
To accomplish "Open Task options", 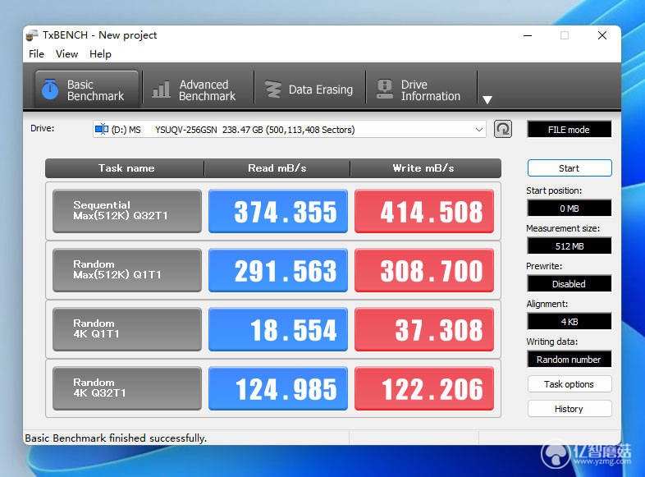I will click(570, 384).
